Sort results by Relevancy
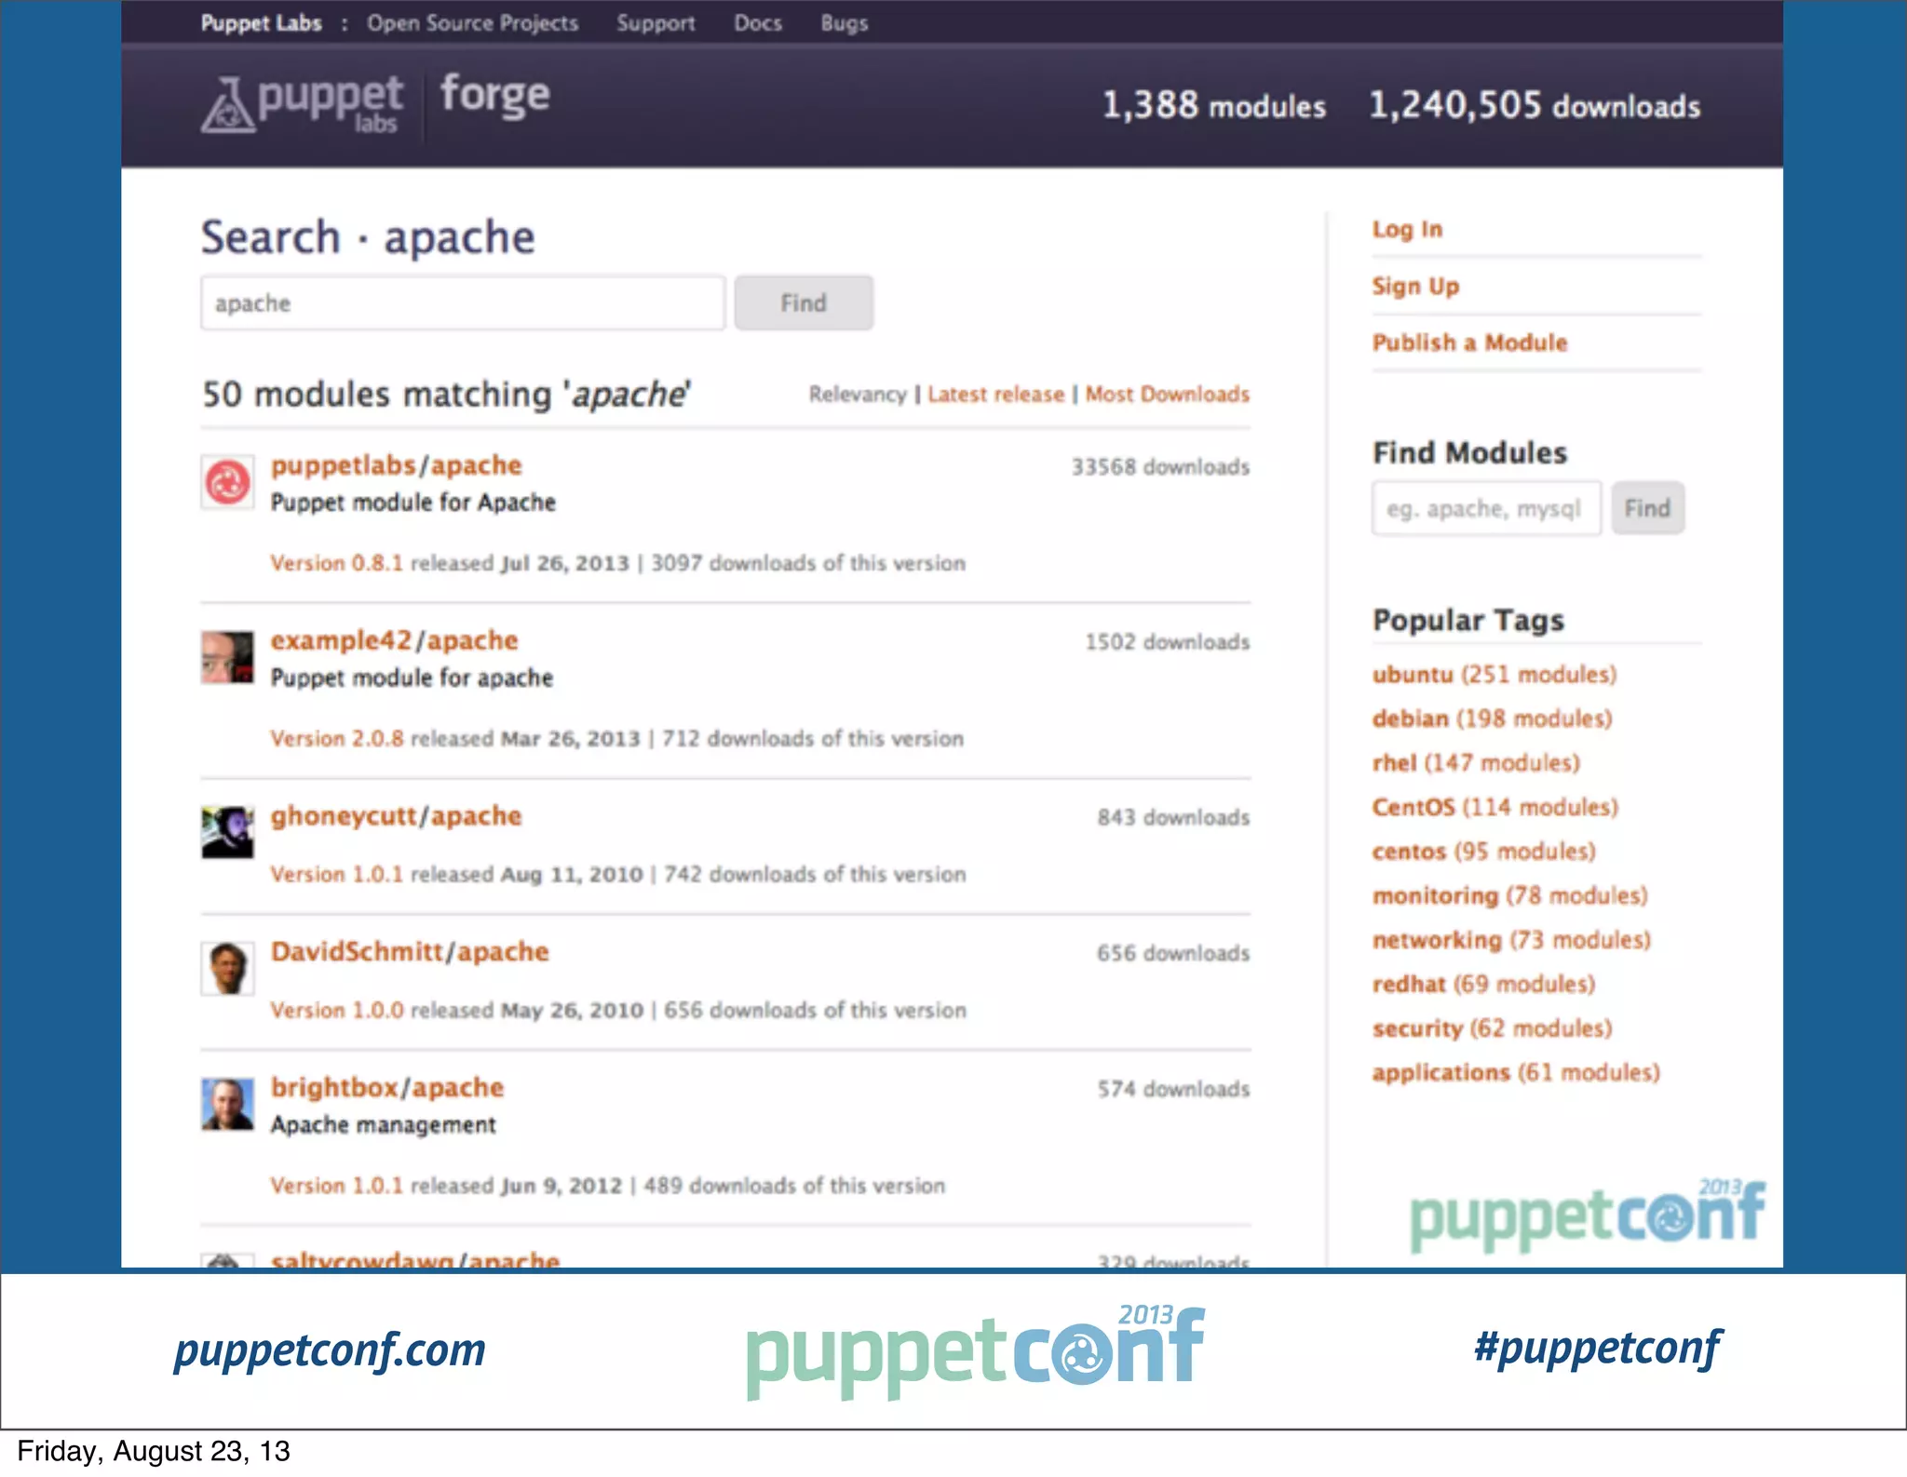Image resolution: width=1907 pixels, height=1477 pixels. pos(857,395)
